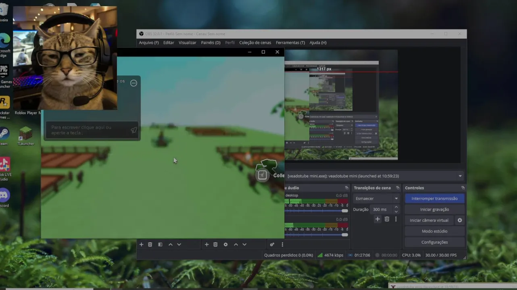Screen dimensions: 517x290
Task: Click the 01:27:06 streaming timer
Action: [359, 255]
